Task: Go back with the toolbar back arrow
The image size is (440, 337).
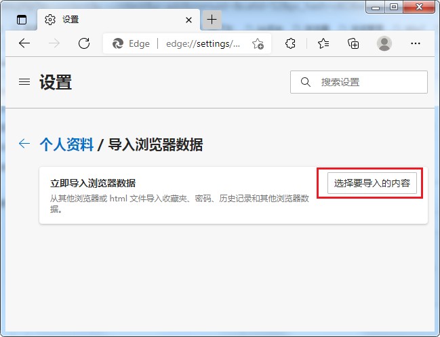Action: pos(24,43)
